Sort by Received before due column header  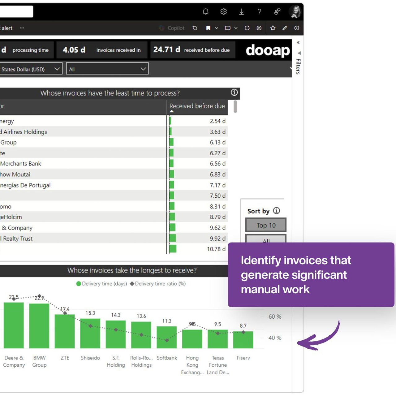pyautogui.click(x=197, y=106)
